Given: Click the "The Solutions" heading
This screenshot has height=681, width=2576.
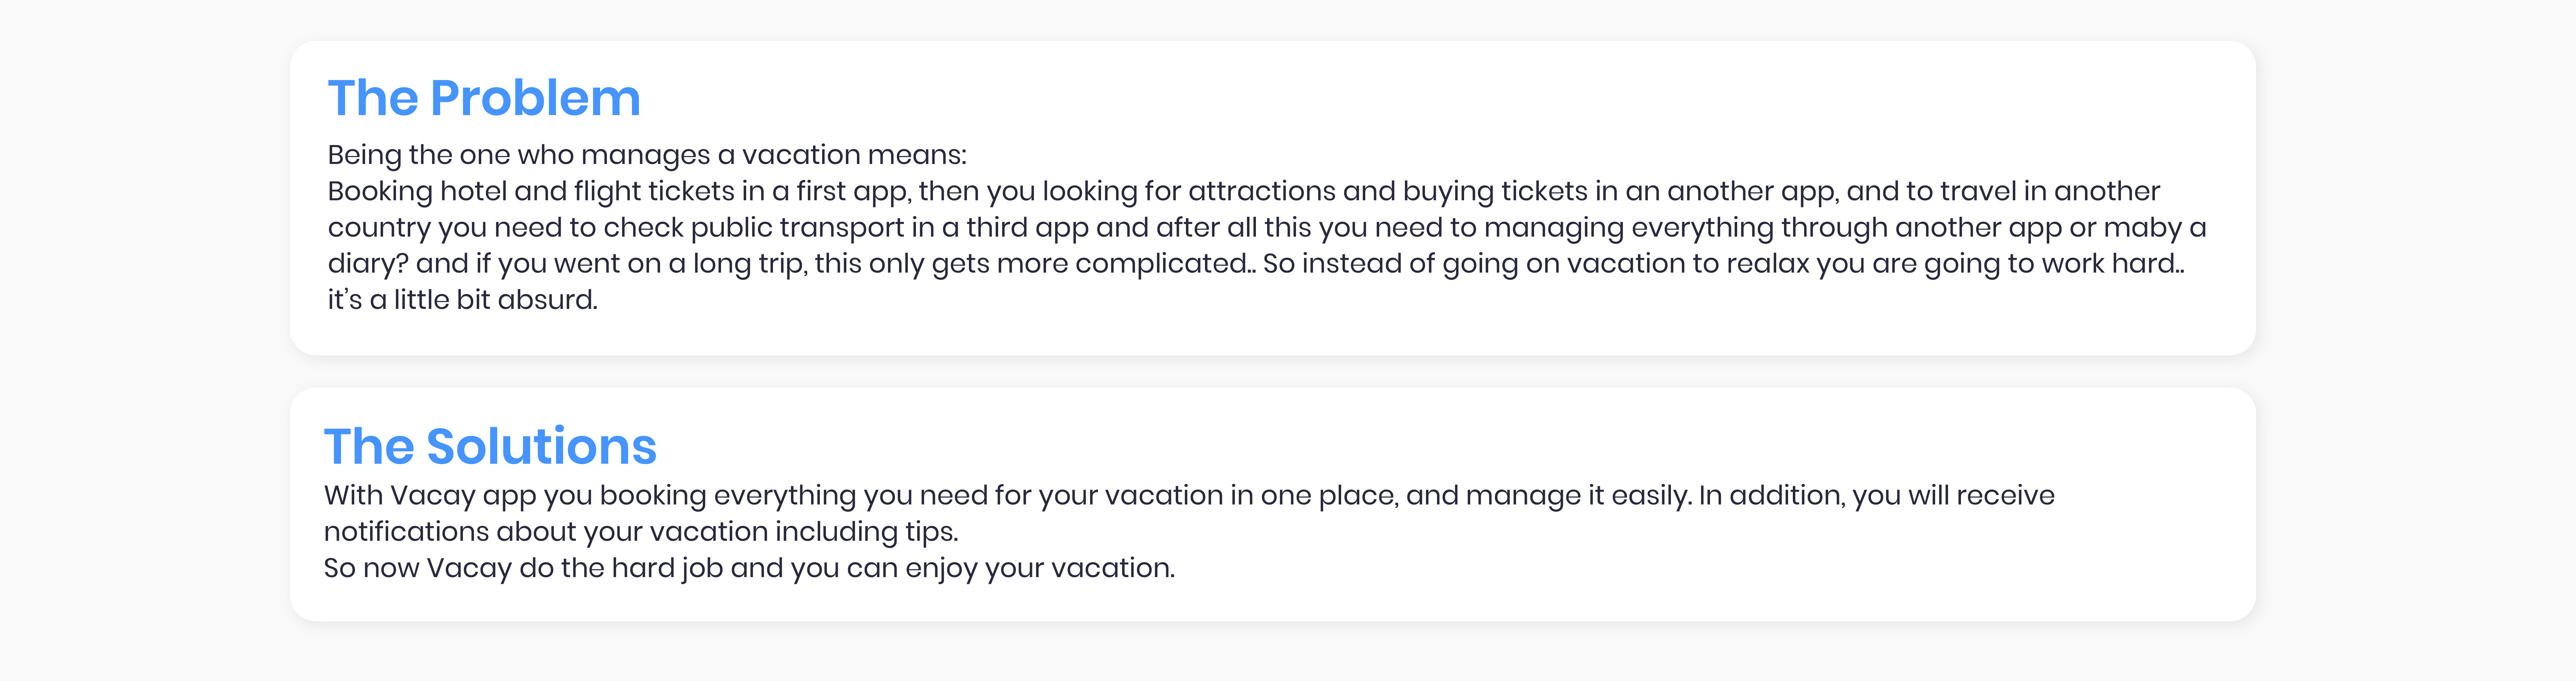Looking at the screenshot, I should pos(490,446).
